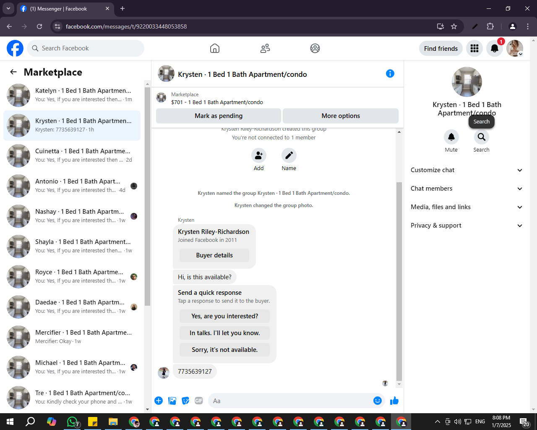Image resolution: width=537 pixels, height=430 pixels.
Task: Open the notifications bell
Action: coord(495,48)
